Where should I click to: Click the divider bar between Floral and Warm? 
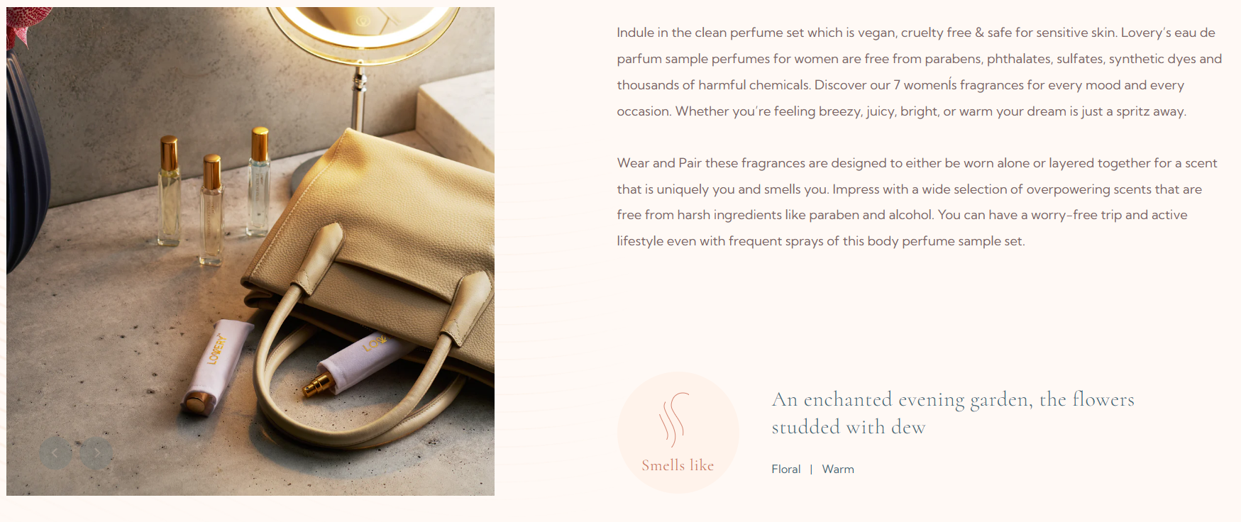[x=811, y=469]
